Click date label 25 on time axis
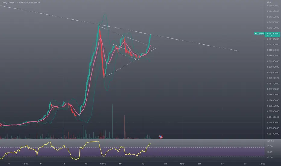Screen dimensions: 281x166 click(223, 164)
